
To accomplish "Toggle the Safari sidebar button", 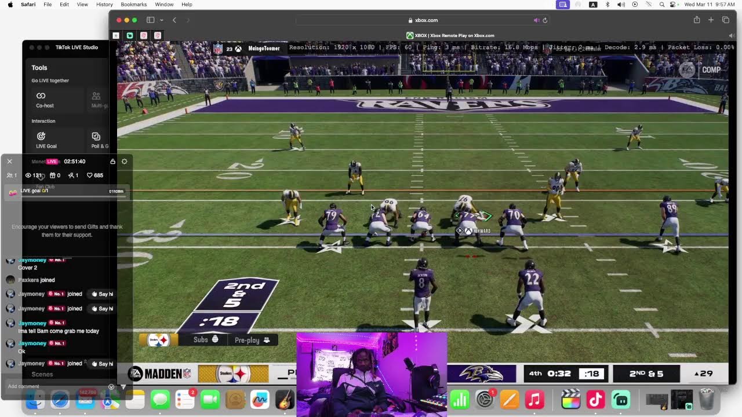I will 150,20.
